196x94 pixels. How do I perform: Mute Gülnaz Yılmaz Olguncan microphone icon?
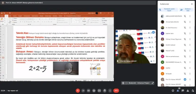pos(185,39)
